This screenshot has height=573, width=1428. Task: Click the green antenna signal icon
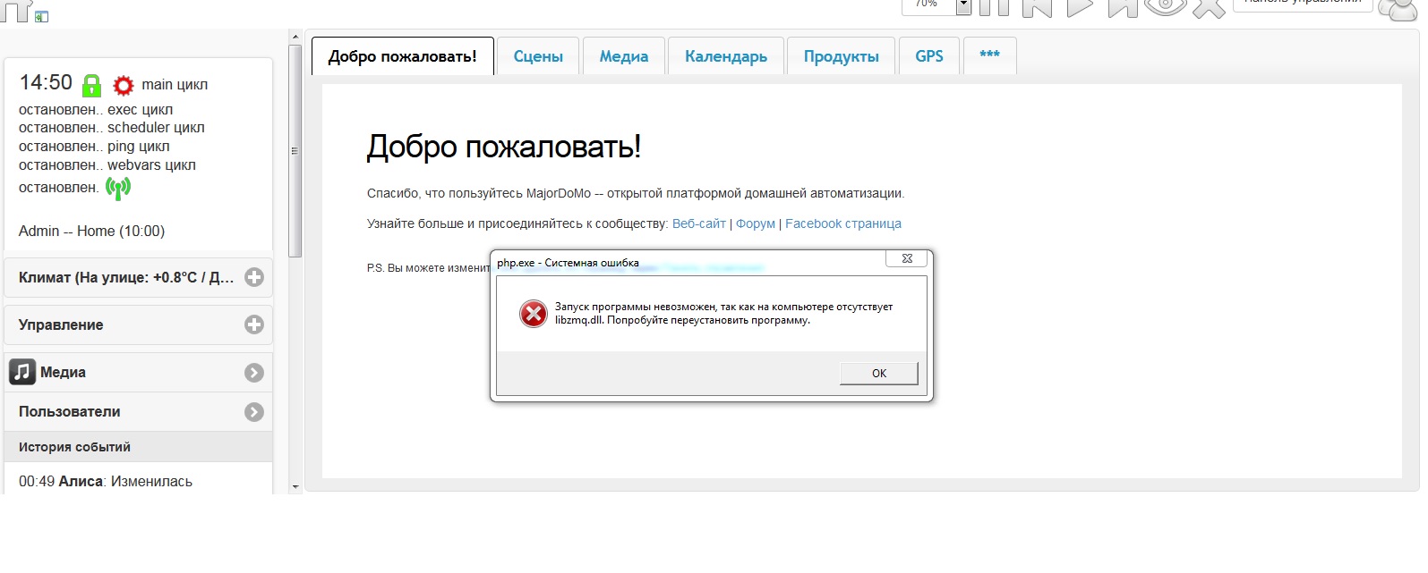(x=118, y=188)
